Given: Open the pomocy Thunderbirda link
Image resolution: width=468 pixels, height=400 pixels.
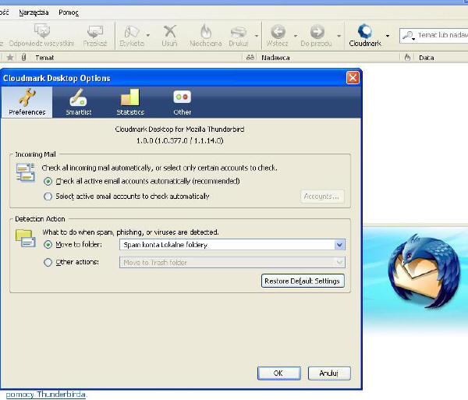Looking at the screenshot, I should pyautogui.click(x=46, y=395).
